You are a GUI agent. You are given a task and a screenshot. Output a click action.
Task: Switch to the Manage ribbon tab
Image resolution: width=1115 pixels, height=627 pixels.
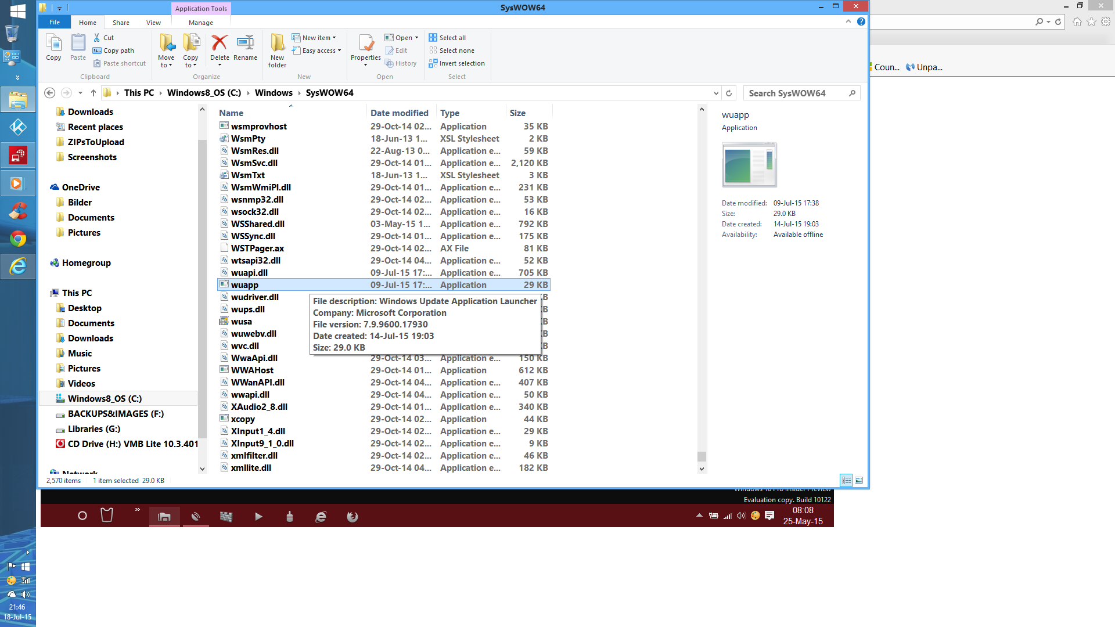tap(201, 23)
